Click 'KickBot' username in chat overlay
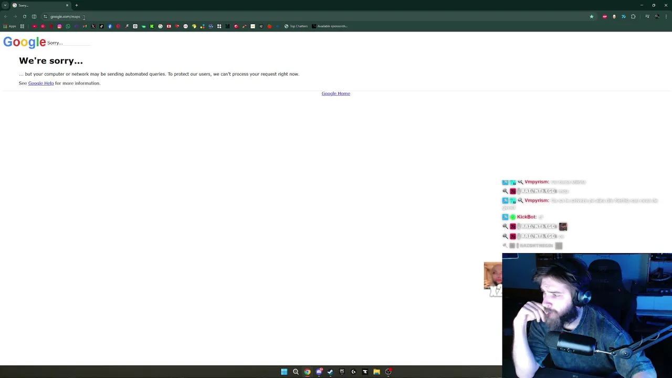 (x=527, y=217)
